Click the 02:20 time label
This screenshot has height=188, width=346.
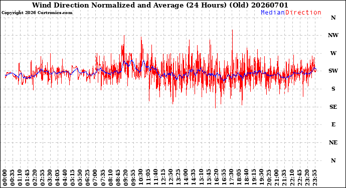[35, 177]
